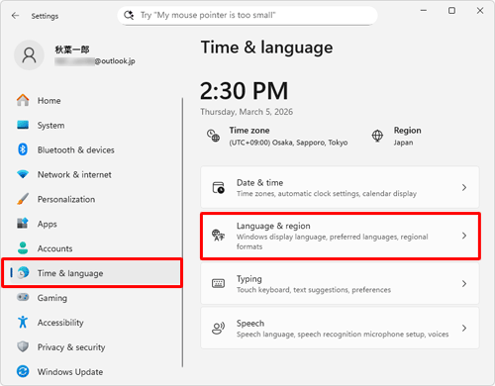Click the Date & time calendar icon
This screenshot has height=386, width=495.
pyautogui.click(x=218, y=187)
